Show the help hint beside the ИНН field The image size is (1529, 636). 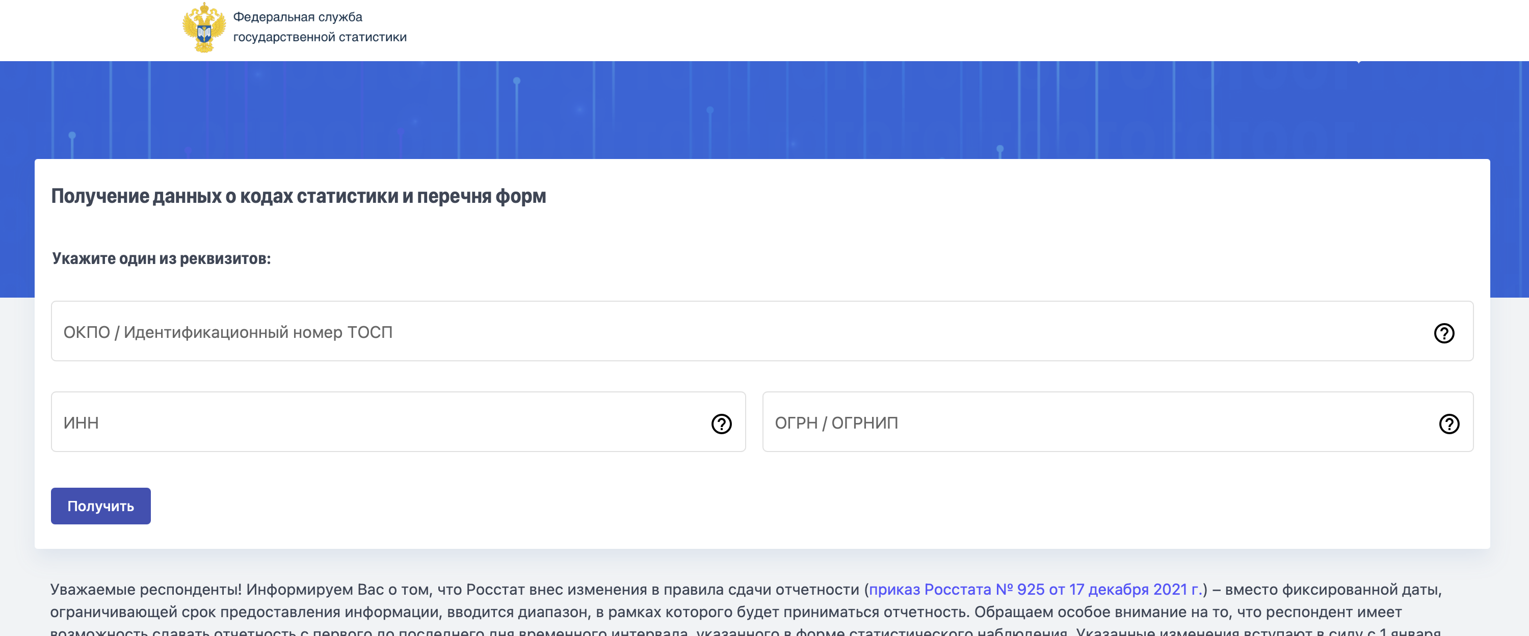(x=721, y=423)
